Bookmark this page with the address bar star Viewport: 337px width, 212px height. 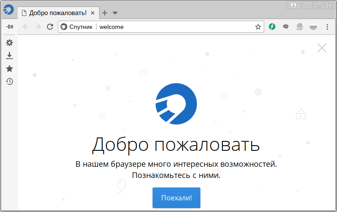(258, 27)
